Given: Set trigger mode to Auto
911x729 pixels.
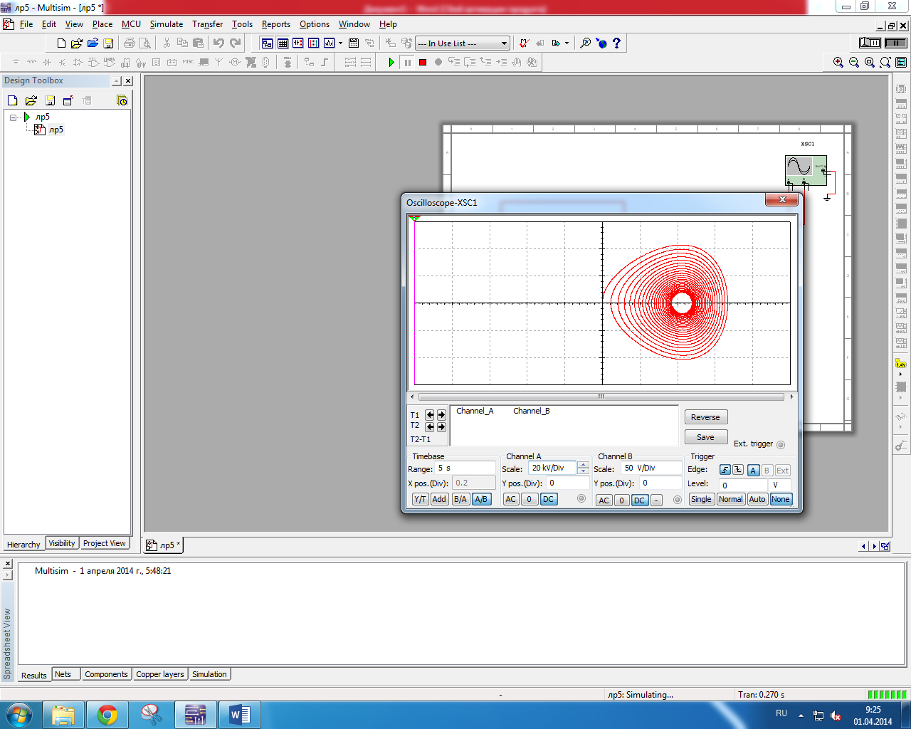Looking at the screenshot, I should coord(757,500).
